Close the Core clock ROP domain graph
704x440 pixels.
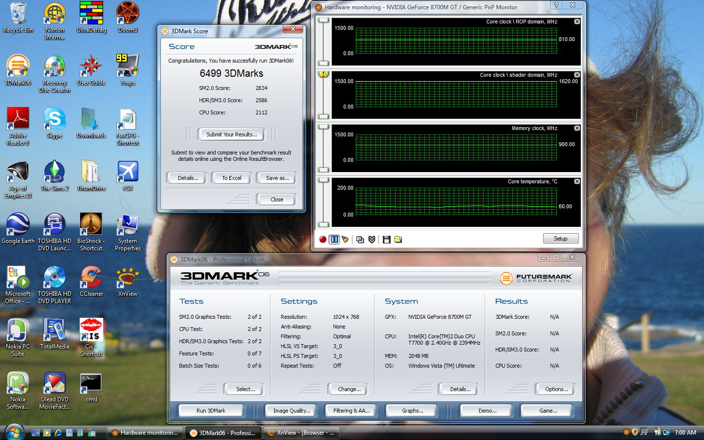[x=577, y=22]
